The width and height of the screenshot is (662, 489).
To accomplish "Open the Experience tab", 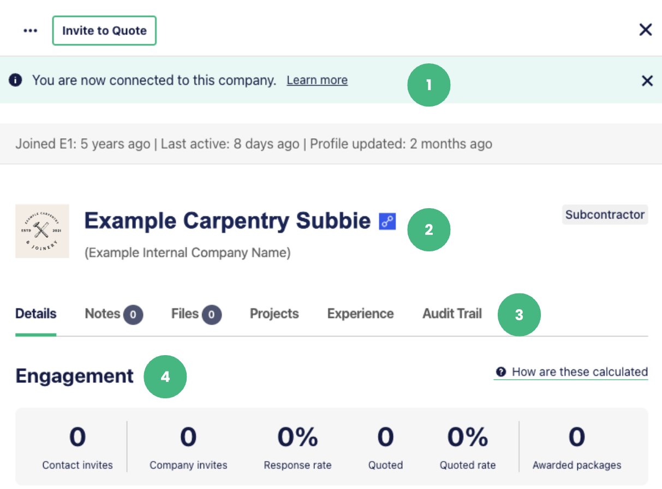I will click(x=360, y=314).
